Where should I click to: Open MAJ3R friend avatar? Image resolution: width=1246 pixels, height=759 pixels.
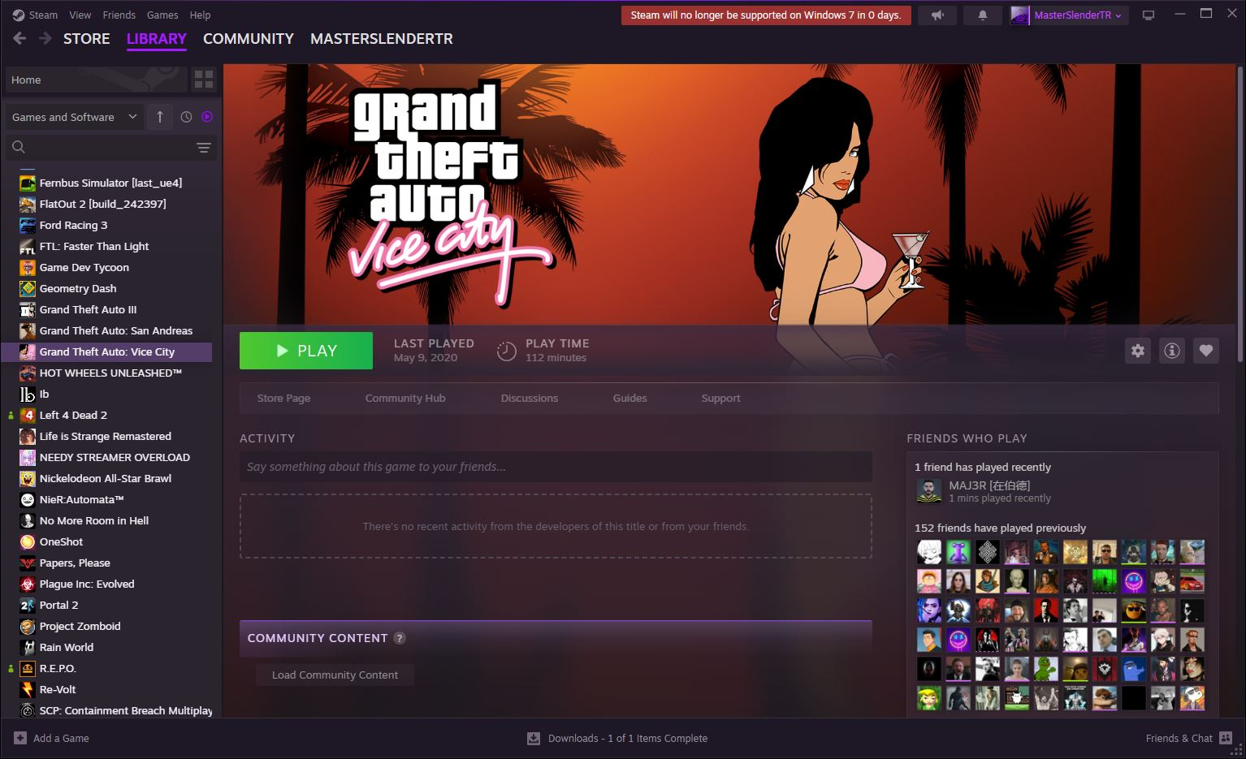[929, 491]
